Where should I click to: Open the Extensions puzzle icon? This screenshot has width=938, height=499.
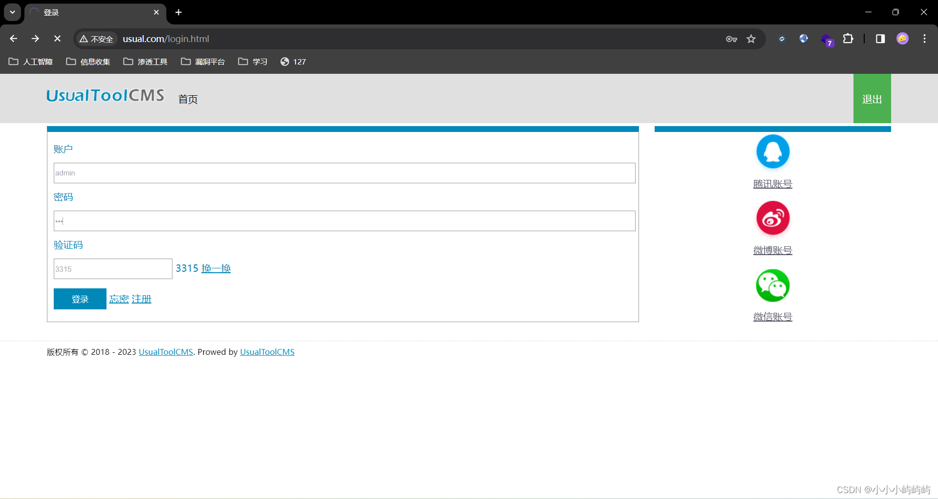849,39
